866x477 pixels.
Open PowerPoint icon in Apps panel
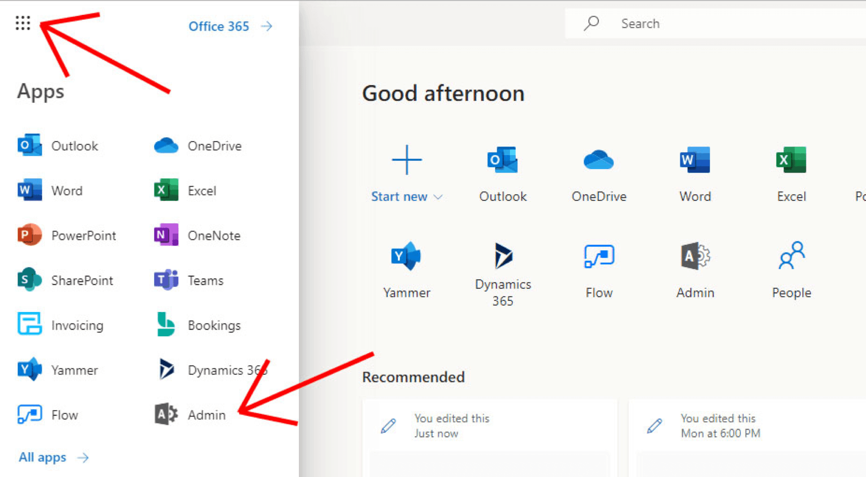click(30, 235)
